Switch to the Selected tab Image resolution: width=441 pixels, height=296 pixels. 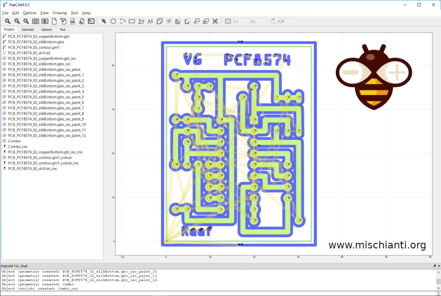click(28, 30)
